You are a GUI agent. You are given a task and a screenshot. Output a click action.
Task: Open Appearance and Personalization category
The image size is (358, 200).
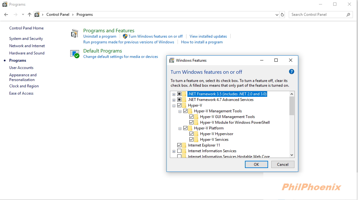click(23, 77)
